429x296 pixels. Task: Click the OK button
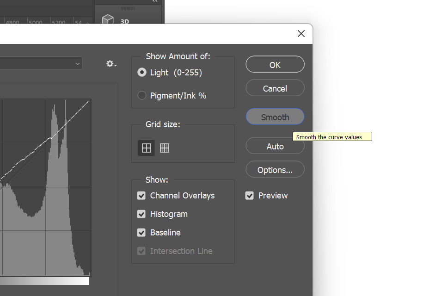coord(275,65)
